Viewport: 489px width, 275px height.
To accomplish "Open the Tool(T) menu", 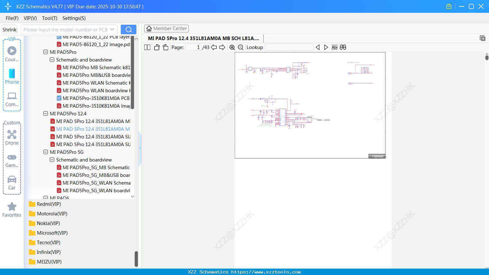I will 50,18.
